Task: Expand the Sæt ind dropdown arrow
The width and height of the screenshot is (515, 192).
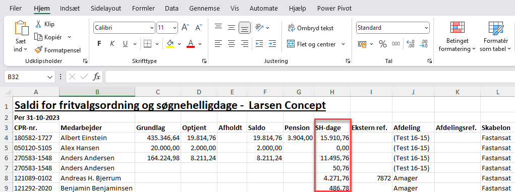Action: point(25,49)
